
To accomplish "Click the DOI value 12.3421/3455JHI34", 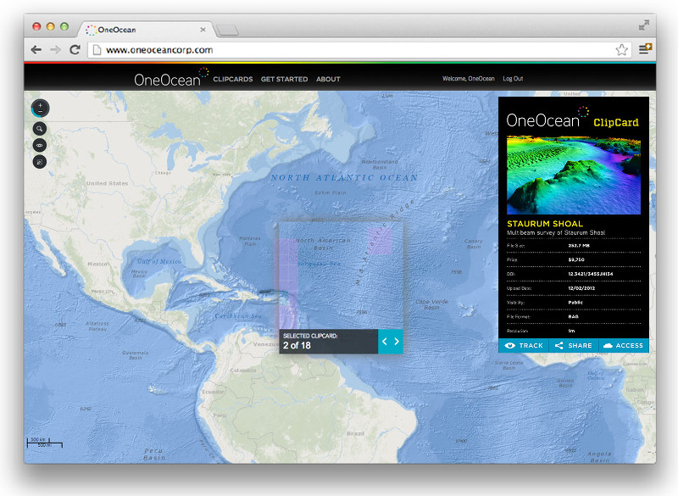I will coord(590,274).
